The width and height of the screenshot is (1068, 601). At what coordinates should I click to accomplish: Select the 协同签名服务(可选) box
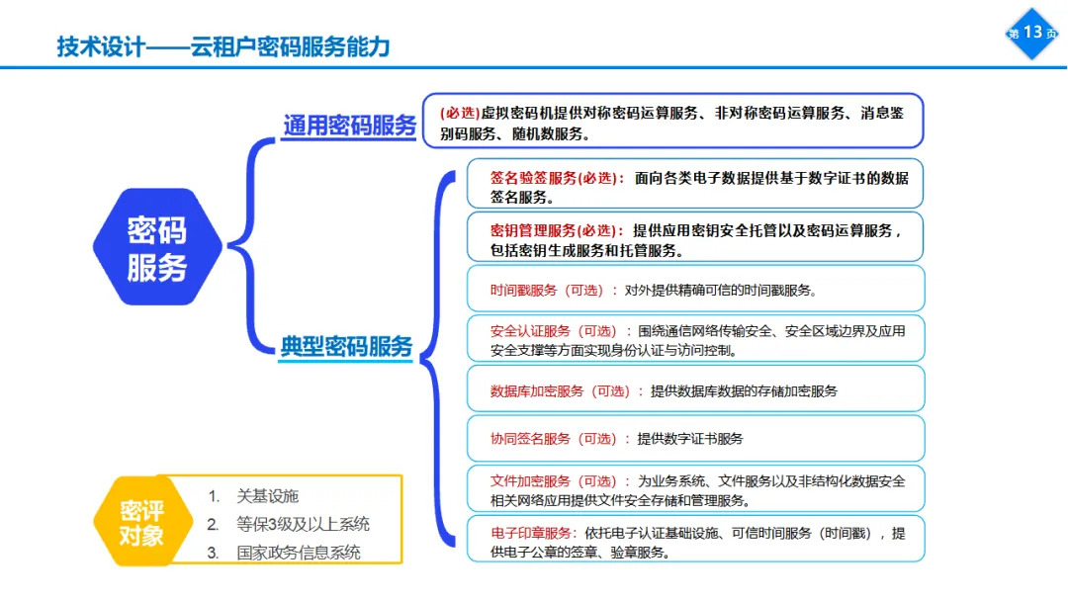pos(695,439)
